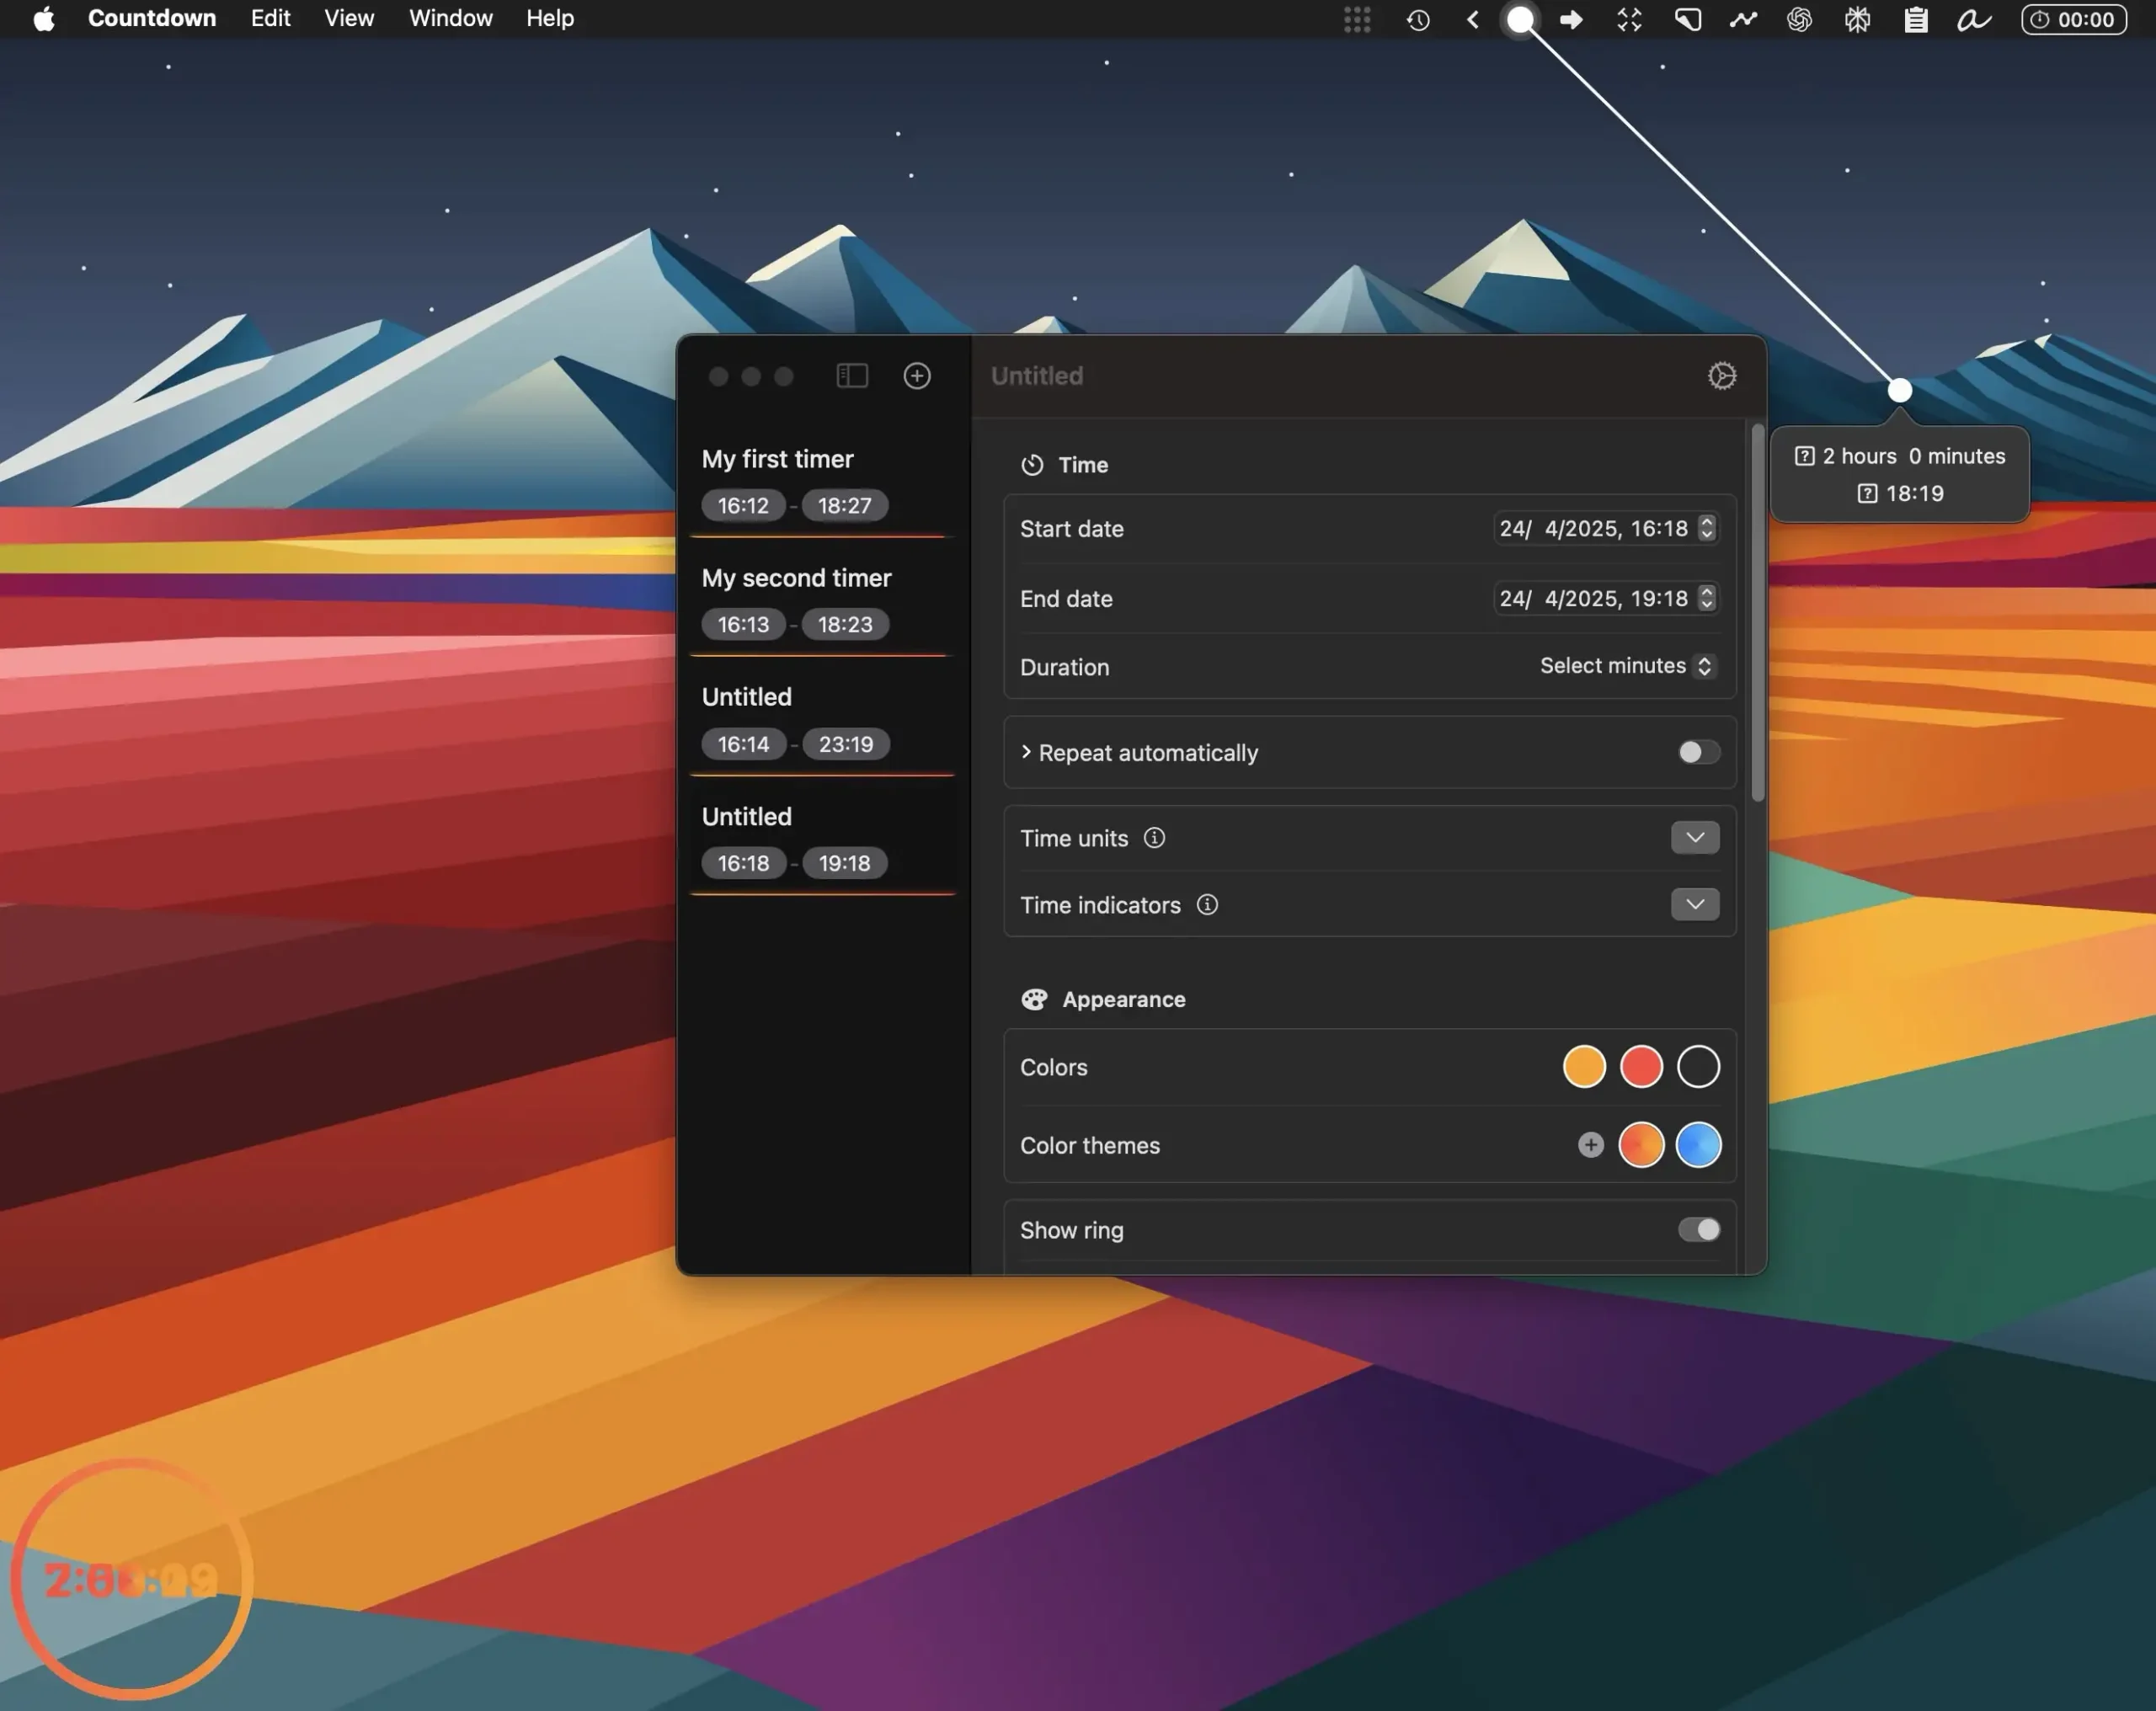Screen dimensions: 2156x1711
Task: Add a new timer with plus icon
Action: 917,376
